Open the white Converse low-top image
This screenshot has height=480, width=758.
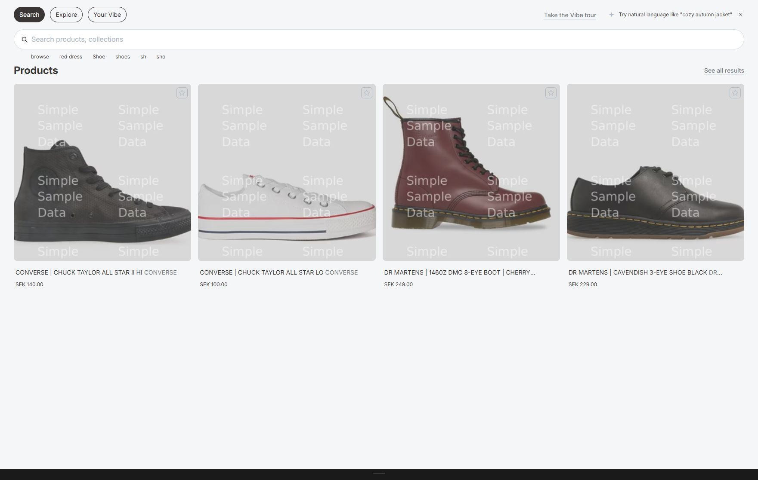click(287, 172)
